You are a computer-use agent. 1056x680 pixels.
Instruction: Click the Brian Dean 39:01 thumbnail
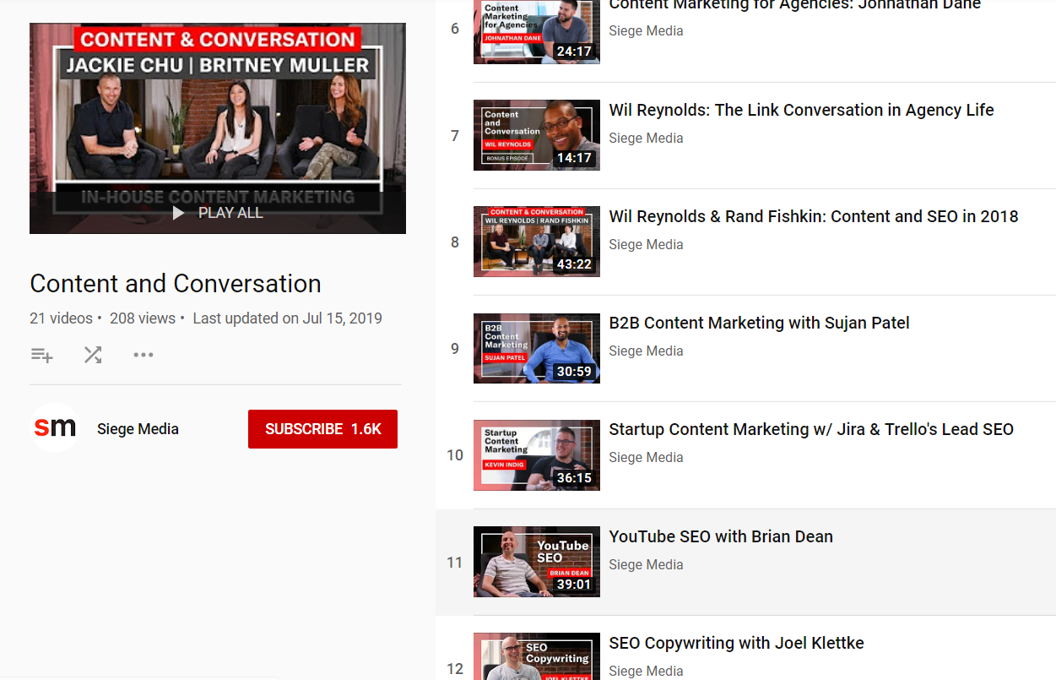coord(537,562)
